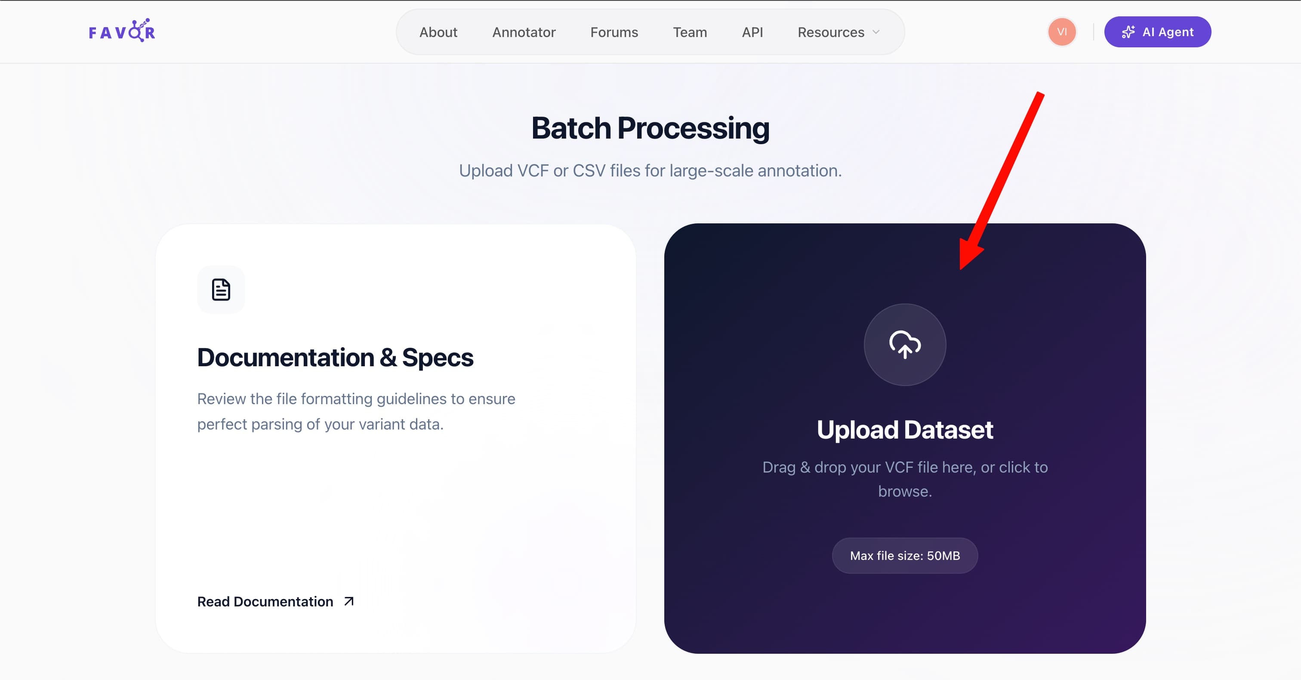Click the document icon in Documentation card

(221, 290)
